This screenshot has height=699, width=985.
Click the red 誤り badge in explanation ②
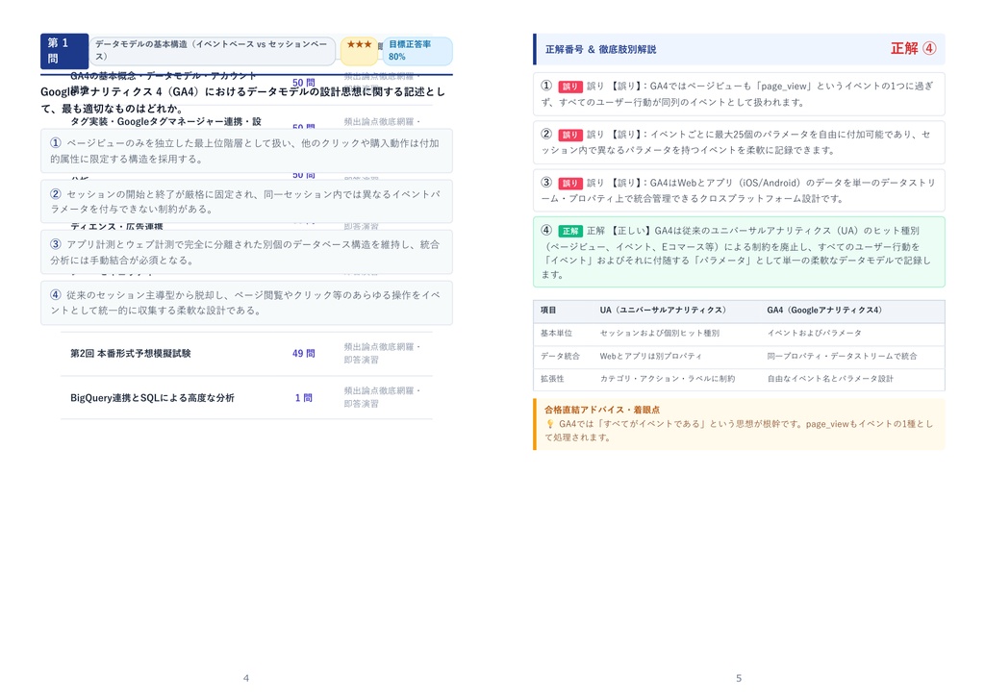[x=569, y=135]
